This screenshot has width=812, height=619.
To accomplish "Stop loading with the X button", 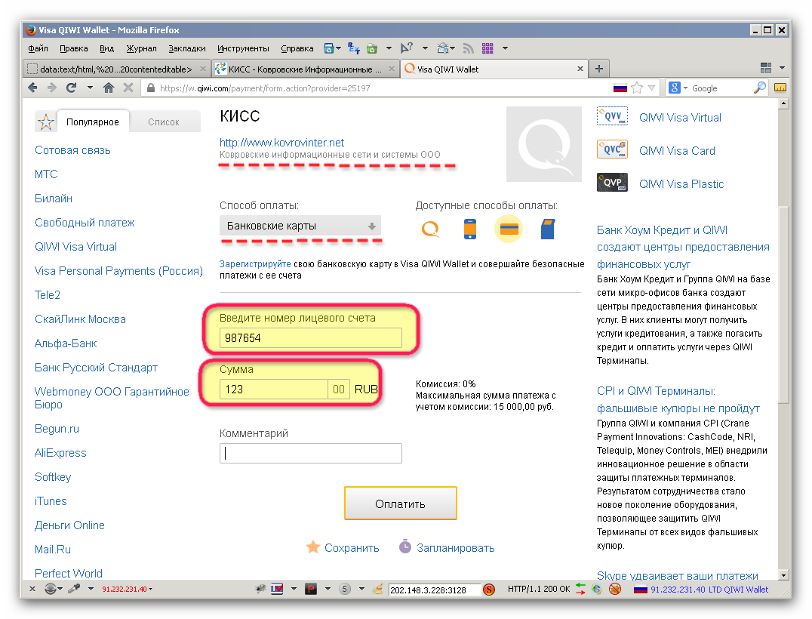I will point(128,88).
